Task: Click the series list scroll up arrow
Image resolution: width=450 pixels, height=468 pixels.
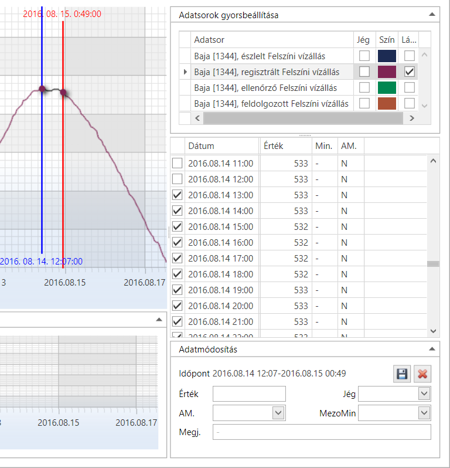Action: click(425, 55)
